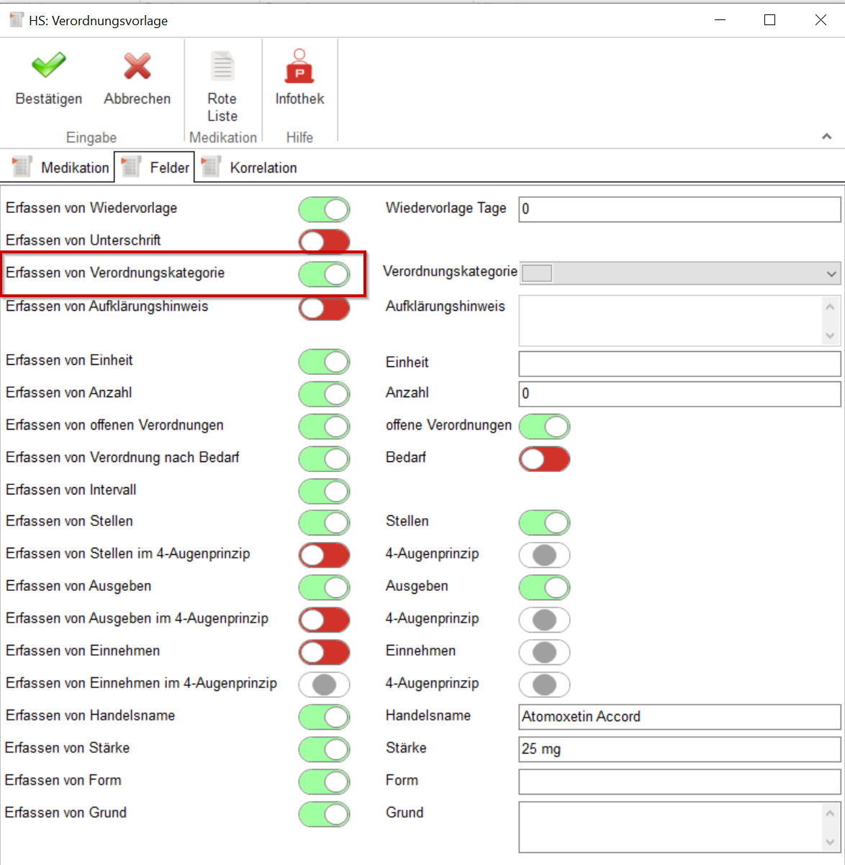Enable the Erfassen von Unterschrift toggle

click(324, 242)
